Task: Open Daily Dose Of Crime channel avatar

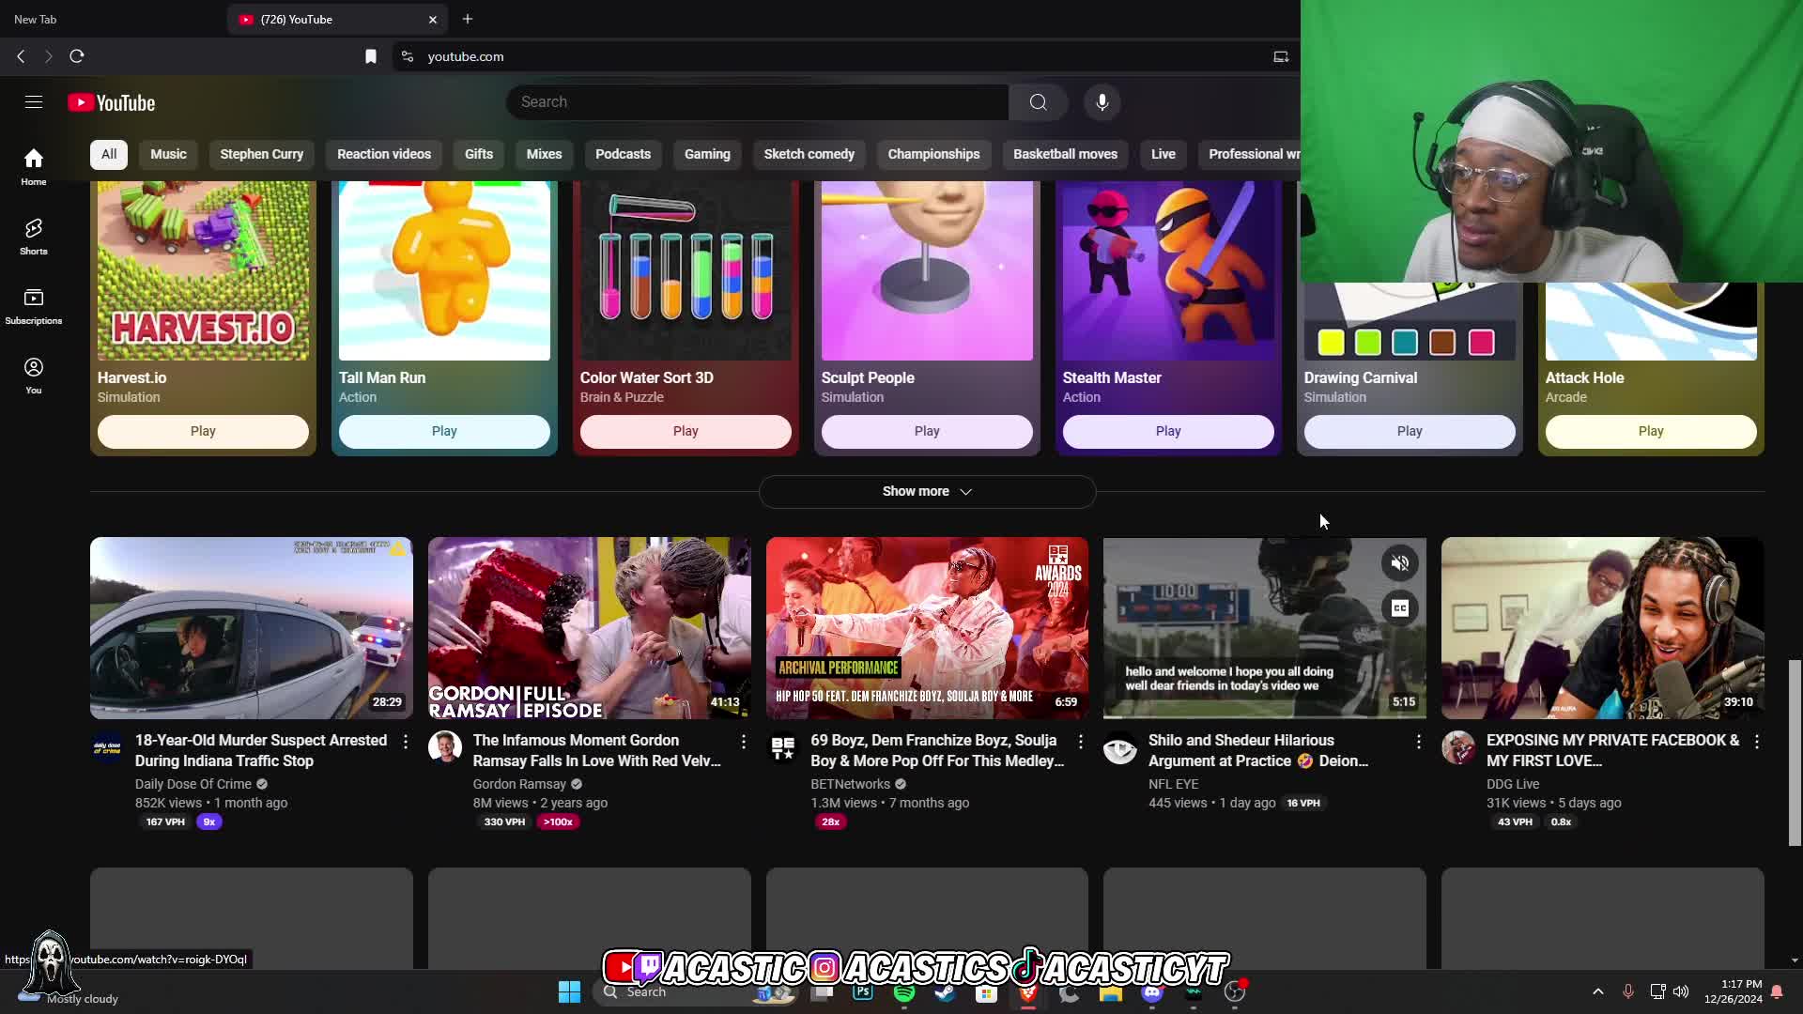Action: click(107, 748)
